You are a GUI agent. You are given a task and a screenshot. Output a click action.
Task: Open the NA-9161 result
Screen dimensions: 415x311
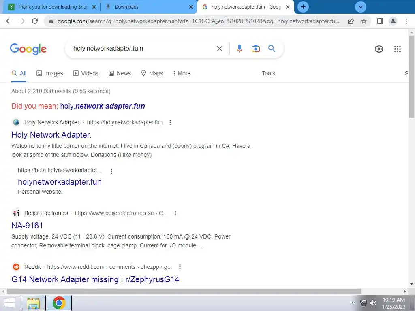click(x=27, y=226)
